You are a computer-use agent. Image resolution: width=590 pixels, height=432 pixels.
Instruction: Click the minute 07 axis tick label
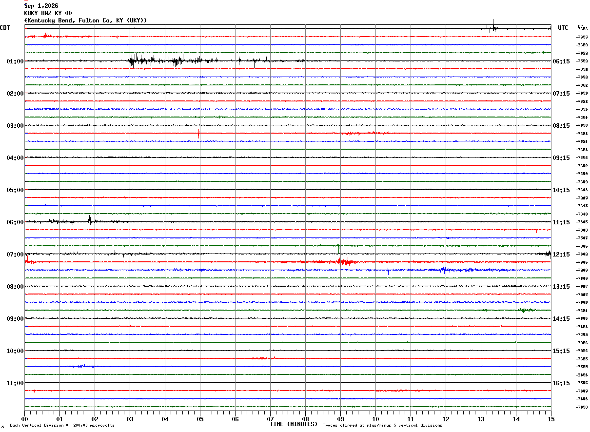(271, 419)
